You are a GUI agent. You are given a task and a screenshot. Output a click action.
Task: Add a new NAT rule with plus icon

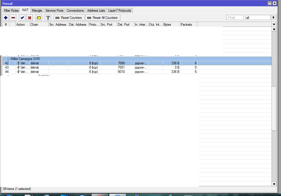pyautogui.click(x=6, y=18)
